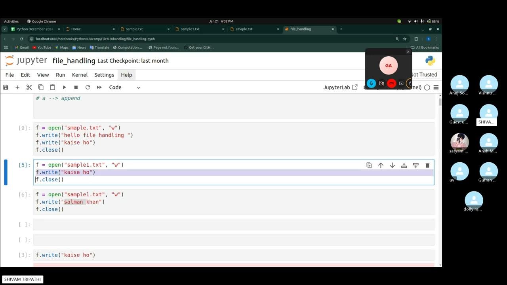
Task: Switch to the Home browser tab
Action: point(90,29)
